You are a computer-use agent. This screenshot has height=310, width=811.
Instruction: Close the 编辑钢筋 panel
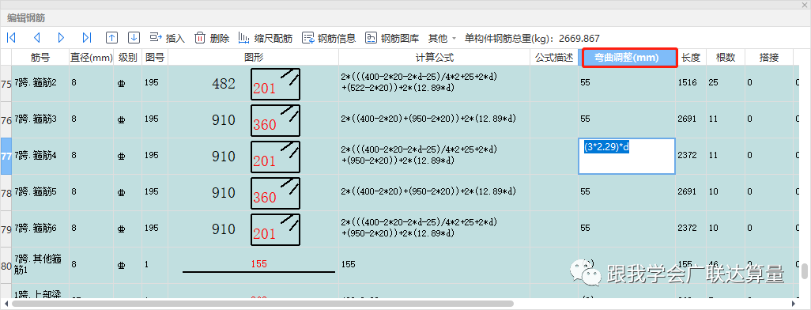pos(804,5)
